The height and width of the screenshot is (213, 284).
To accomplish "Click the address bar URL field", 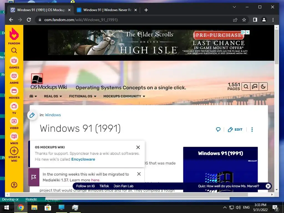I will click(134, 20).
